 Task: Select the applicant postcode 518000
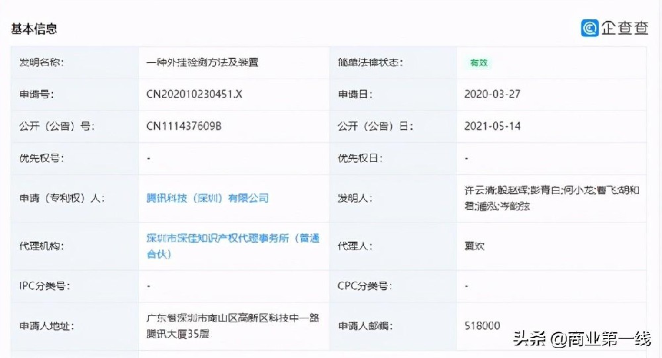[482, 326]
